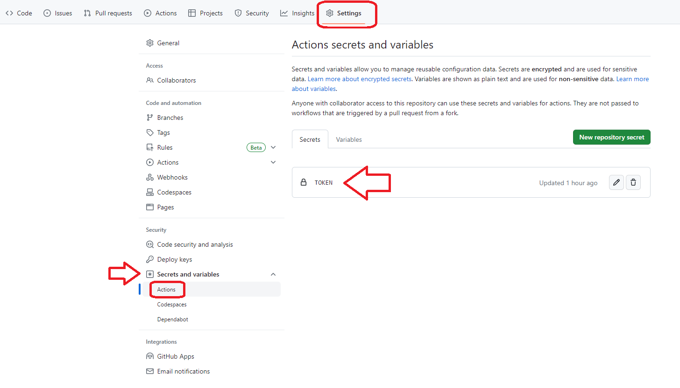Click the Security shield icon in top tab
The width and height of the screenshot is (680, 388).
click(238, 13)
